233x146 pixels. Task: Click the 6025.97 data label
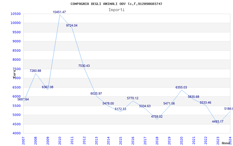point(96,93)
